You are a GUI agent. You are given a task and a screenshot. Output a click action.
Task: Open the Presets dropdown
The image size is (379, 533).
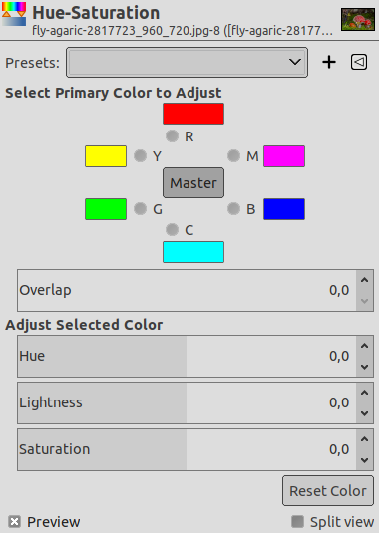coord(188,62)
